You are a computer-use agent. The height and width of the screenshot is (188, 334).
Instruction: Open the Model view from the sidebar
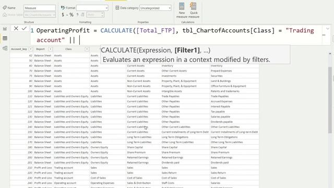click(x=5, y=48)
